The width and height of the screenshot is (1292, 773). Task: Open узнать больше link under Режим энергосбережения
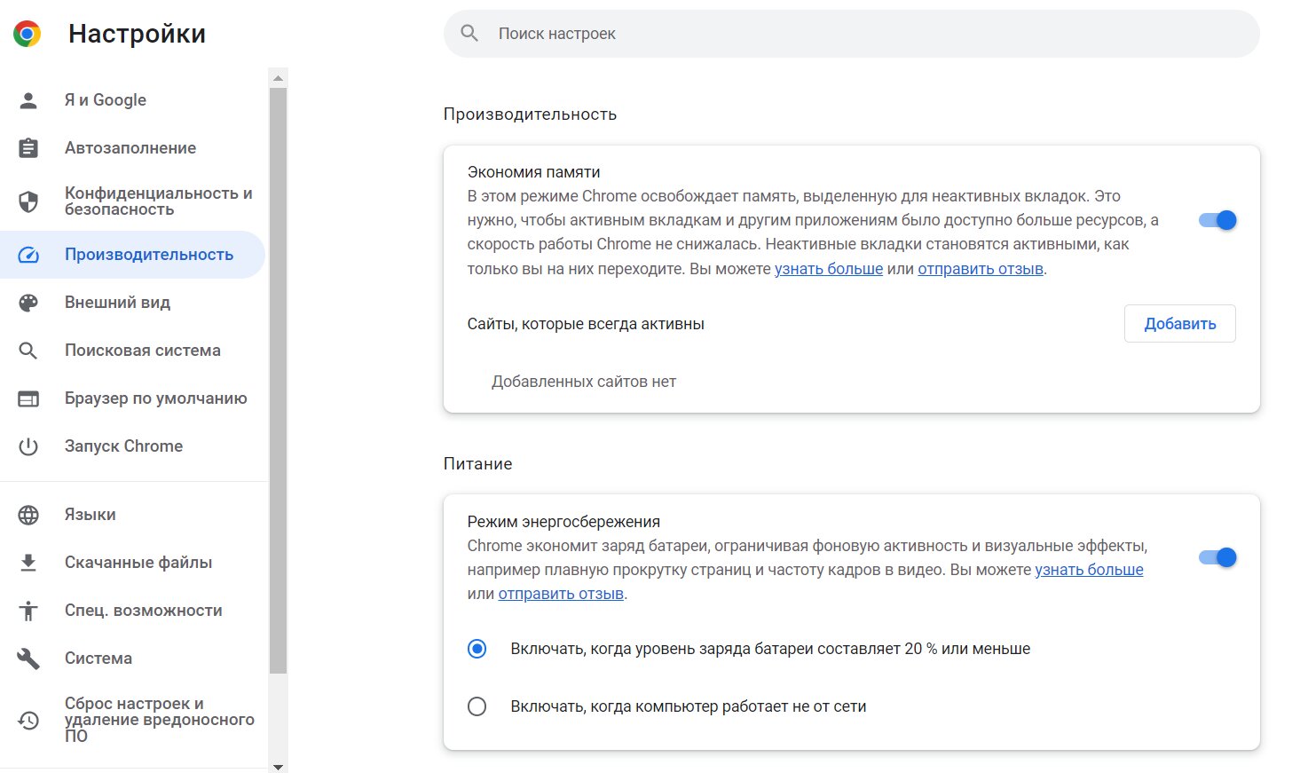[1089, 570]
